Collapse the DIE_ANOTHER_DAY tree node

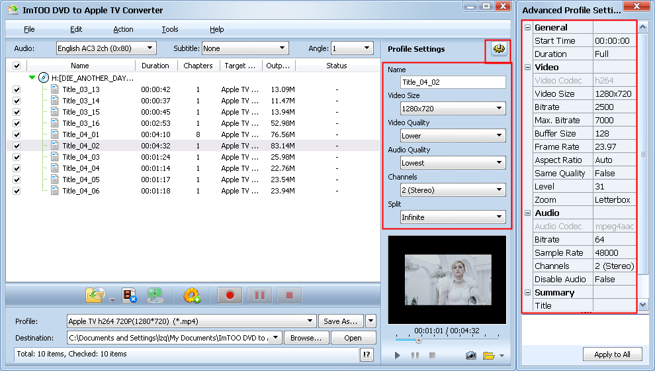tap(32, 78)
